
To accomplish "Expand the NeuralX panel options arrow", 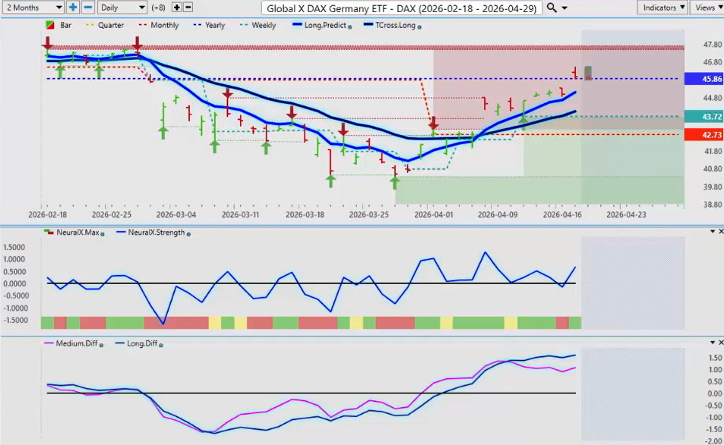I will [710, 231].
